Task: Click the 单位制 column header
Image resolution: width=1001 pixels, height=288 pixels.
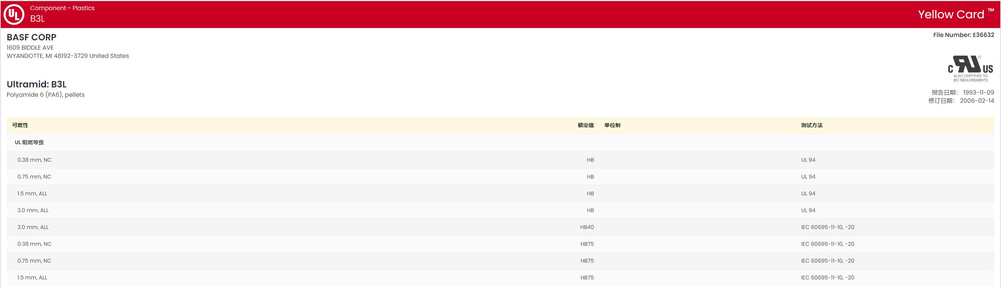Action: [612, 125]
